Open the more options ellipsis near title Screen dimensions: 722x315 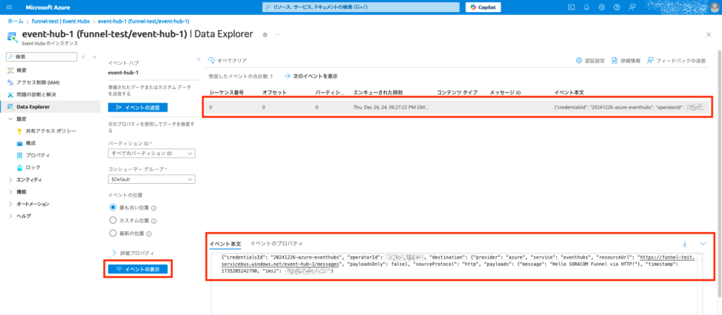click(x=277, y=35)
